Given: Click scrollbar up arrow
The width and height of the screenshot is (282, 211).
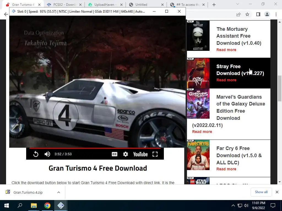Looking at the screenshot, I should (280, 22).
